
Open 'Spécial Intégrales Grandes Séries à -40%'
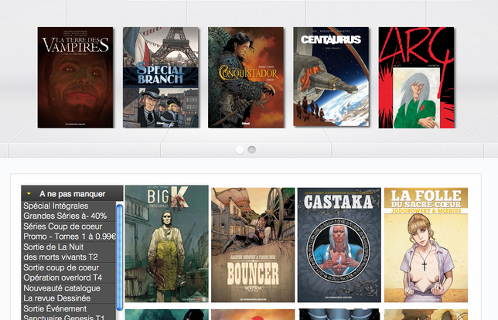click(x=68, y=211)
